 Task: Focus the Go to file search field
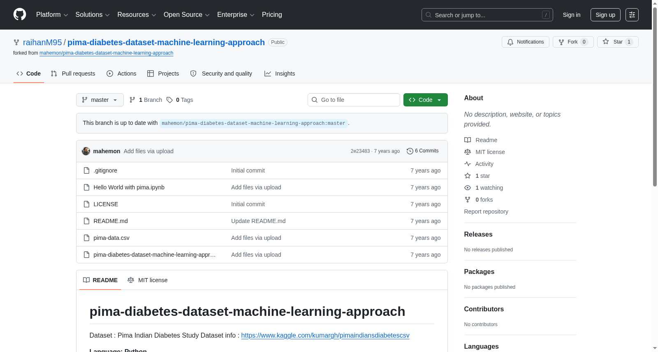[x=354, y=100]
